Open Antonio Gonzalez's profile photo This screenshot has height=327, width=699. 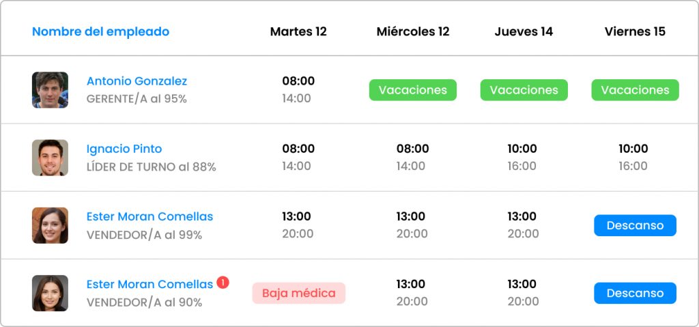click(x=50, y=89)
